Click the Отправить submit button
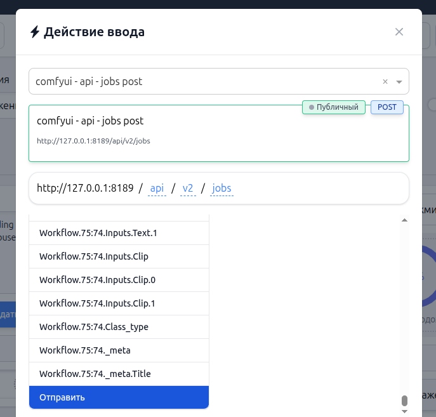Viewport: 436px width, 417px height. point(119,397)
